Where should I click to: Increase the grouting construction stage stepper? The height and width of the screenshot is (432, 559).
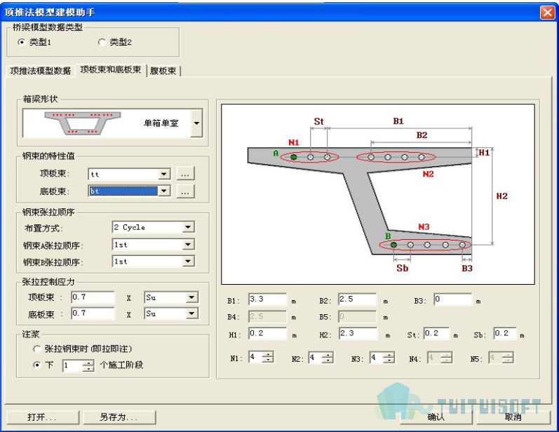[x=88, y=363]
